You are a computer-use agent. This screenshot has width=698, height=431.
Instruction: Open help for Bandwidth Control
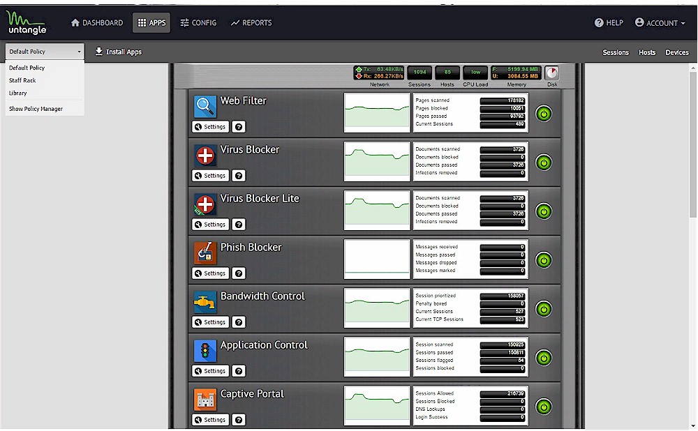(x=239, y=322)
